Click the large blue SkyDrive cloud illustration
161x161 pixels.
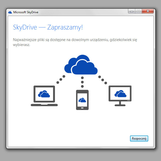pyautogui.click(x=81, y=64)
